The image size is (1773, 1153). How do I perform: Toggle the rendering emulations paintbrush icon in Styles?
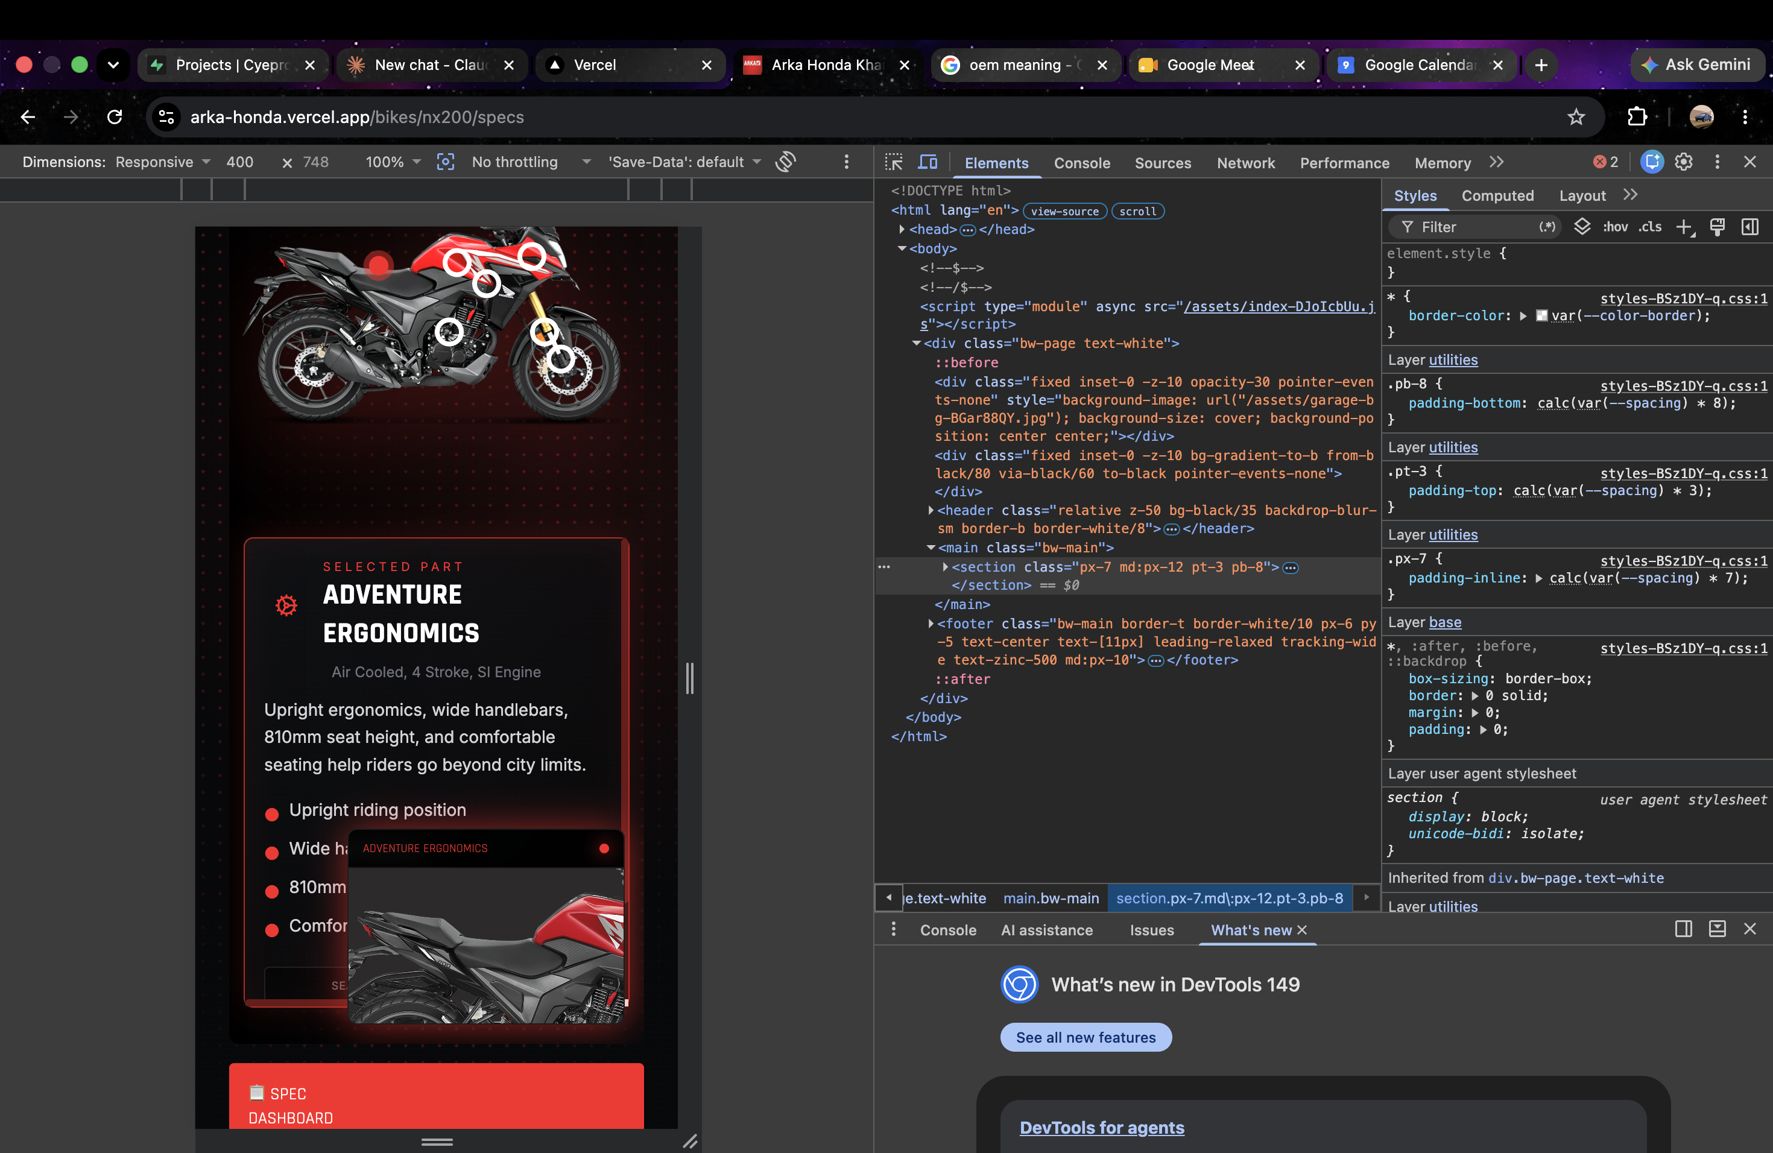pos(1717,227)
